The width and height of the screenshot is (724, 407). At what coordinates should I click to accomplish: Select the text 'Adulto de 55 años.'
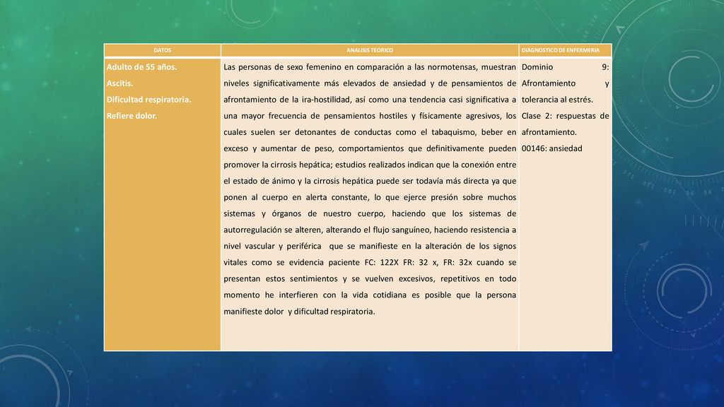pos(141,67)
